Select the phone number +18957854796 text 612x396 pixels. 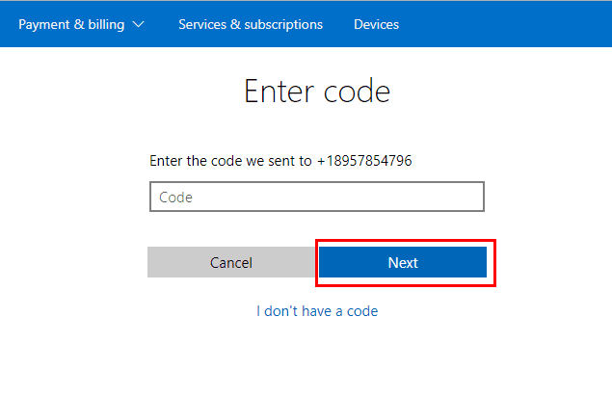[364, 161]
